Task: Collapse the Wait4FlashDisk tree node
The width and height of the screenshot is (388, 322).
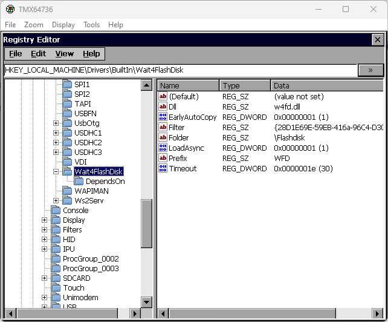Action: [x=56, y=171]
